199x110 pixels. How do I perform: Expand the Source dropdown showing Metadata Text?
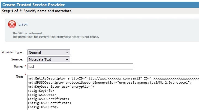point(49,59)
